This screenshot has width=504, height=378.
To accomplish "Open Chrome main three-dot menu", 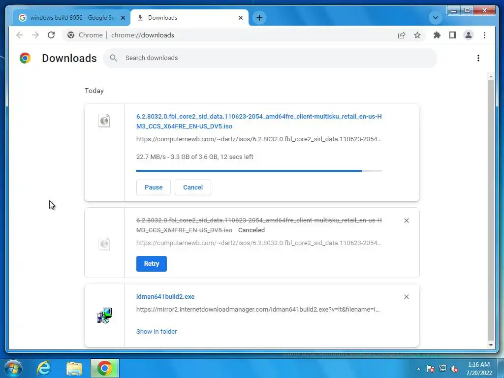I will click(x=484, y=35).
